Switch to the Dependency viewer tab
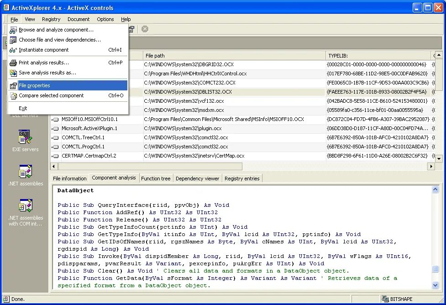446x305 pixels. (197, 179)
